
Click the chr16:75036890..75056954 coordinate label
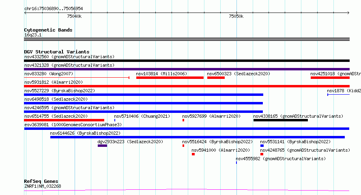(x=54, y=8)
